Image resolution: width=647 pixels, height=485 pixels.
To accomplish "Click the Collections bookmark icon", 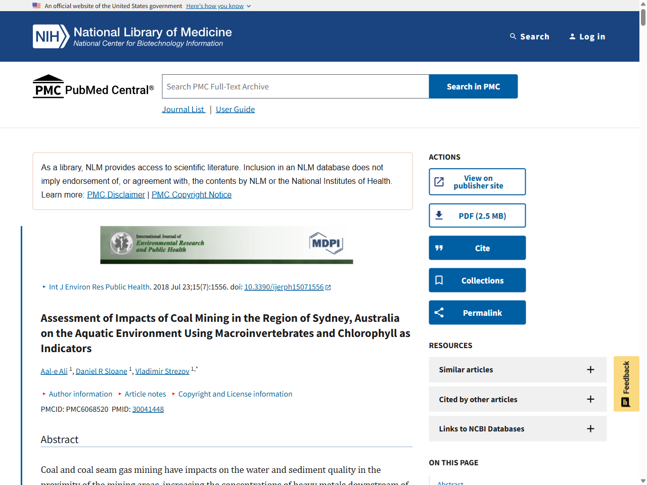I will point(439,280).
